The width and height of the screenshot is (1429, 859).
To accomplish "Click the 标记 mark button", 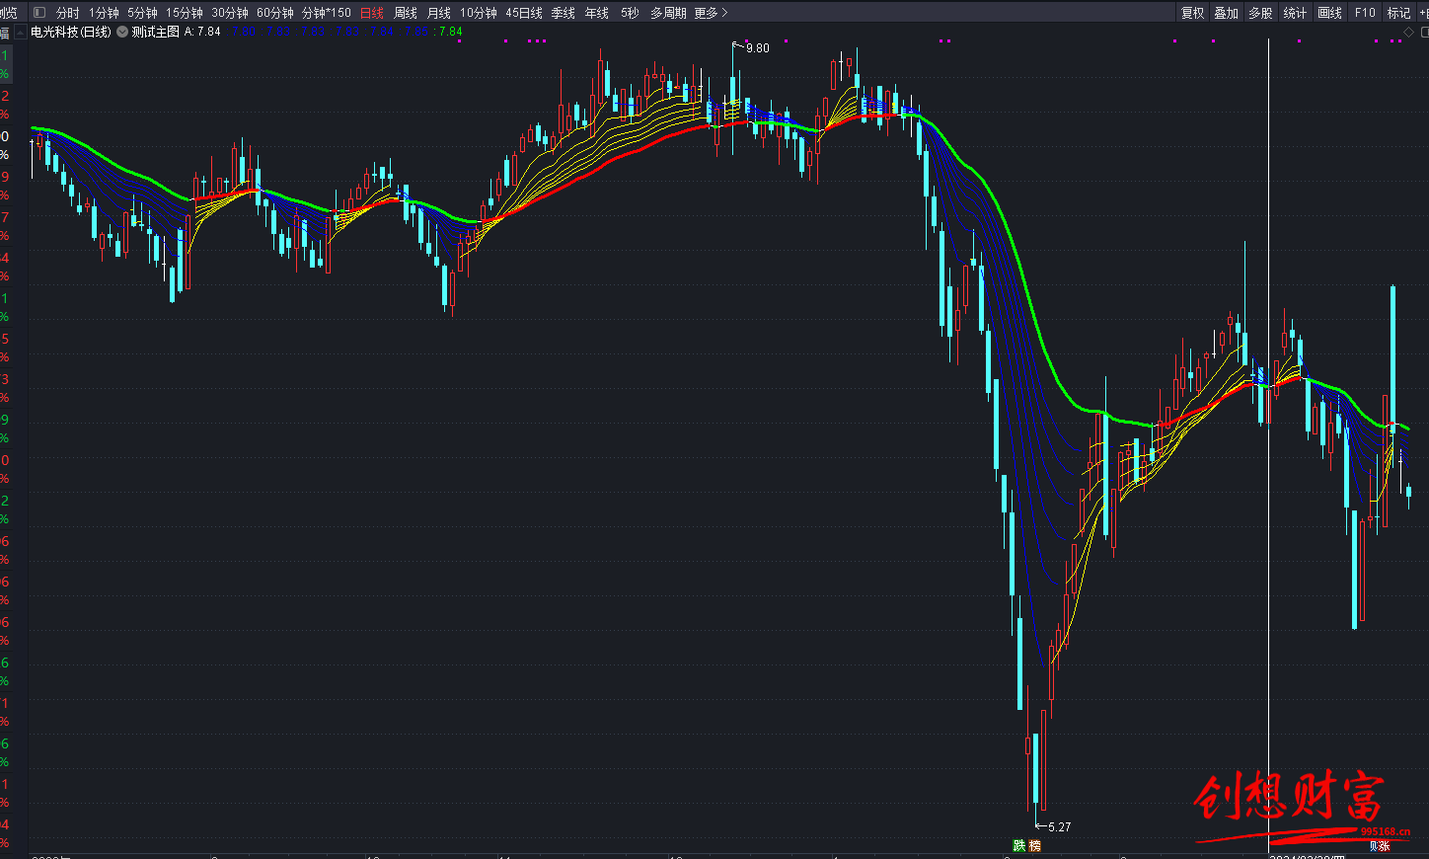I will pyautogui.click(x=1398, y=13).
